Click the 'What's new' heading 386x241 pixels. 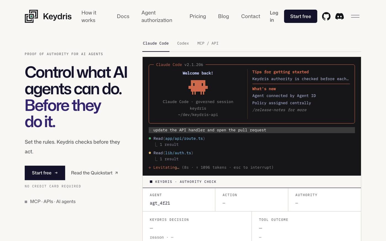click(264, 89)
